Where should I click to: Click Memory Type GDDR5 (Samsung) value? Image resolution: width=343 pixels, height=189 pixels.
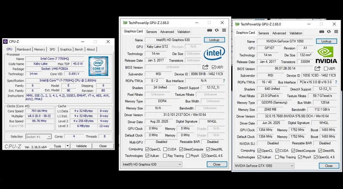[274, 103]
